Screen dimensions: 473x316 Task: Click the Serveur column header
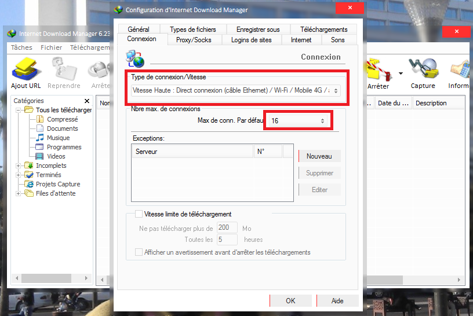click(x=193, y=152)
